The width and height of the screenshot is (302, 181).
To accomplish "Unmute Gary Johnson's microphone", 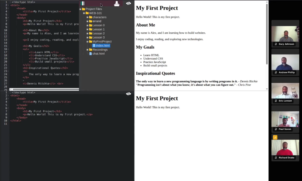I will [275, 44].
